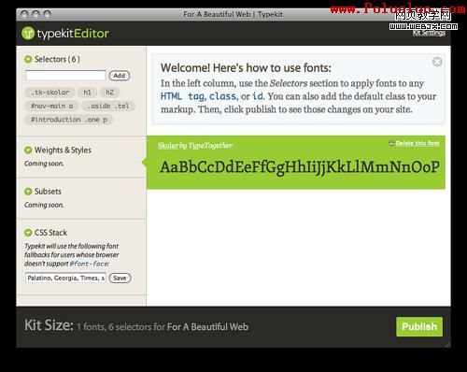Select the .aside .tel selector tag
Viewport: 467px width, 372px height.
pos(108,106)
